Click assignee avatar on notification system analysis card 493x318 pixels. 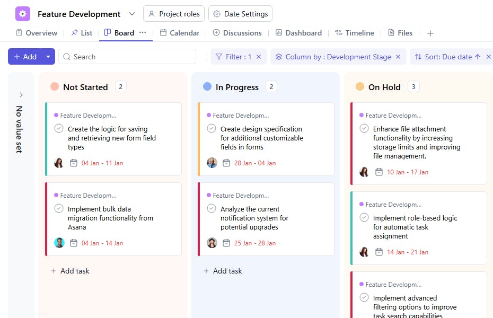tap(212, 243)
